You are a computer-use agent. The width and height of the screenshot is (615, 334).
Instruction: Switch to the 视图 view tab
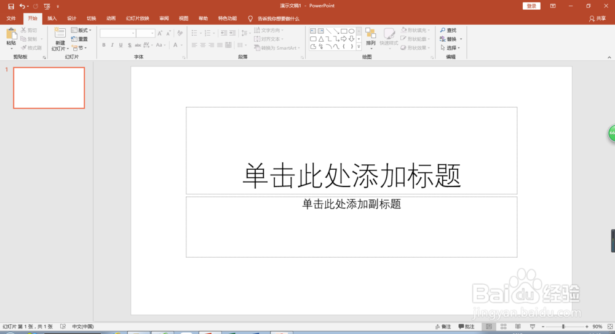183,18
